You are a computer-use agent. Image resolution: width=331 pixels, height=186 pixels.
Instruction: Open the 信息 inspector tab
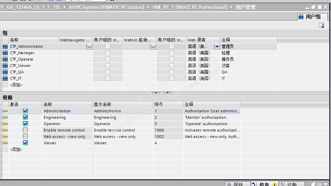(264, 184)
